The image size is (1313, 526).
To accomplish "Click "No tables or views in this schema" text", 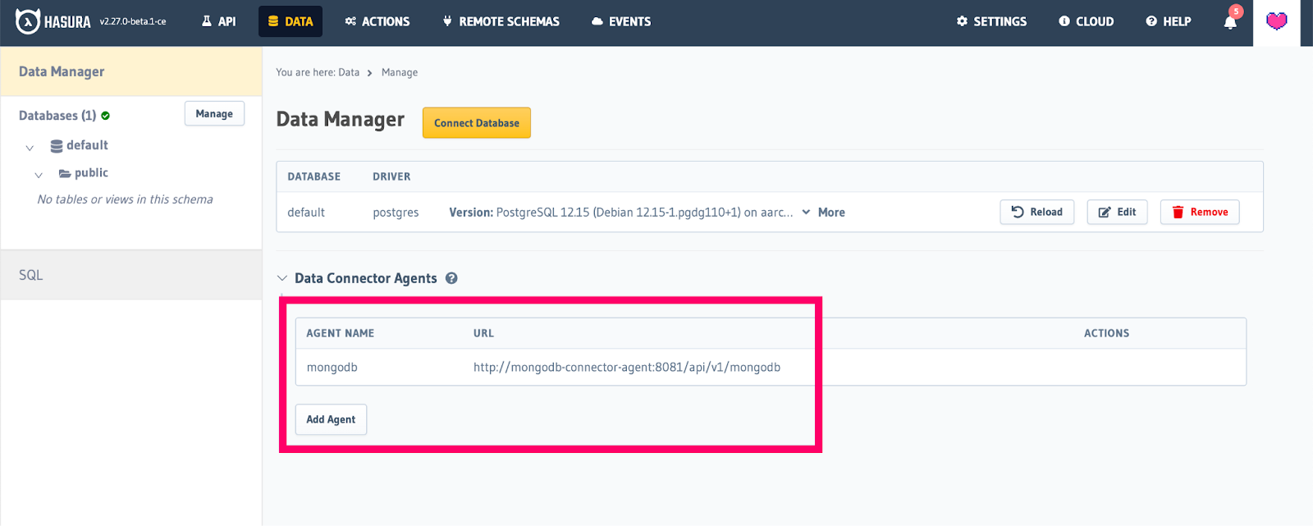I will 125,199.
